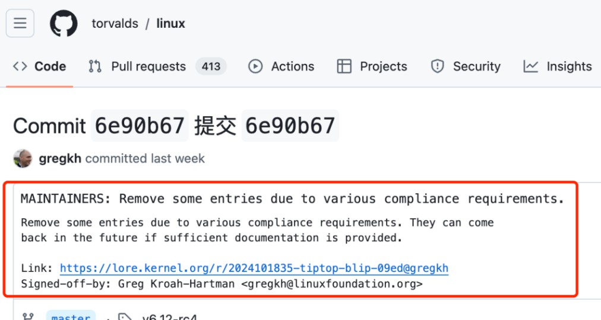The width and height of the screenshot is (601, 320).
Task: Click the master branch label
Action: pyautogui.click(x=71, y=317)
